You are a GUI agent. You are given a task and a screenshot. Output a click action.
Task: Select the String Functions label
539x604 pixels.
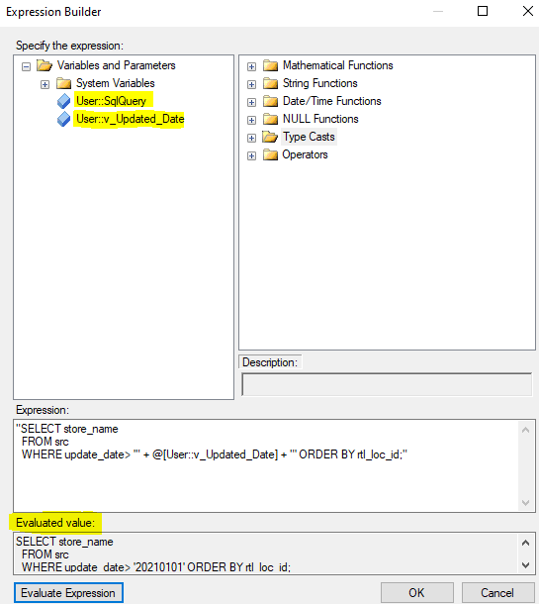[x=320, y=83]
